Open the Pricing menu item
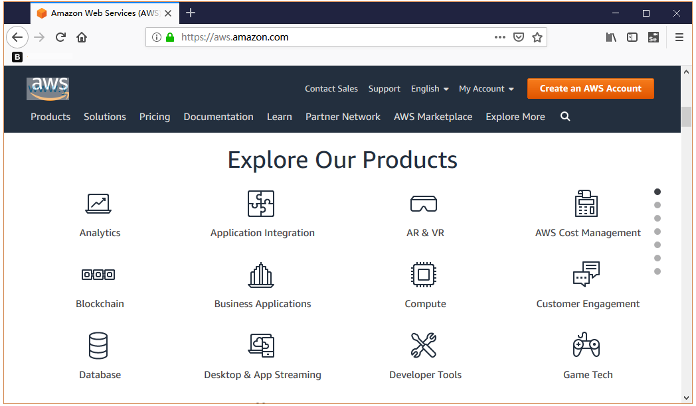This screenshot has width=696, height=406. (x=155, y=117)
